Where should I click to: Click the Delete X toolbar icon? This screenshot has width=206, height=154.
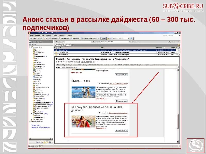tap(47, 38)
